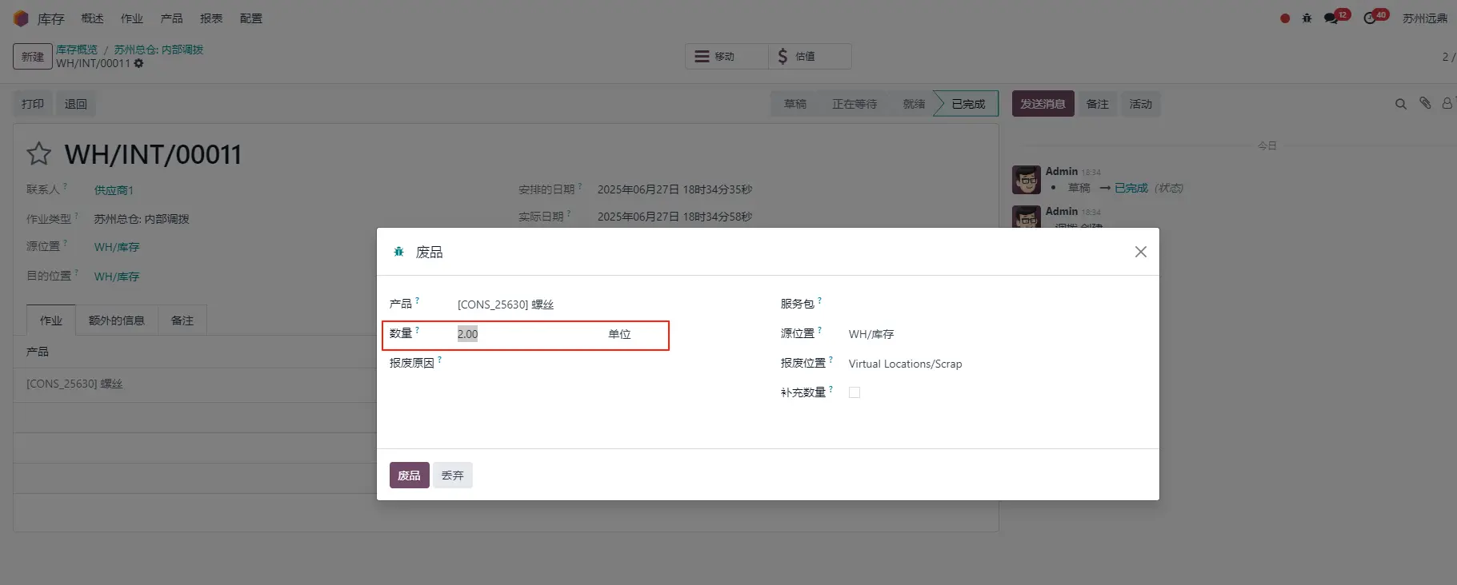1457x585 pixels.
Task: Select the 作业 tab in form
Action: (51, 320)
